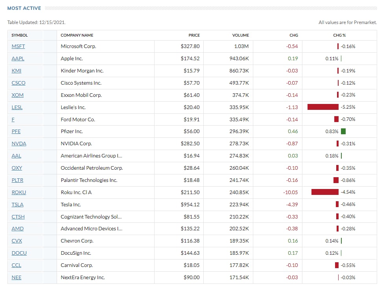The image size is (385, 289).
Task: Click the SYMBOL column header
Action: [x=20, y=35]
